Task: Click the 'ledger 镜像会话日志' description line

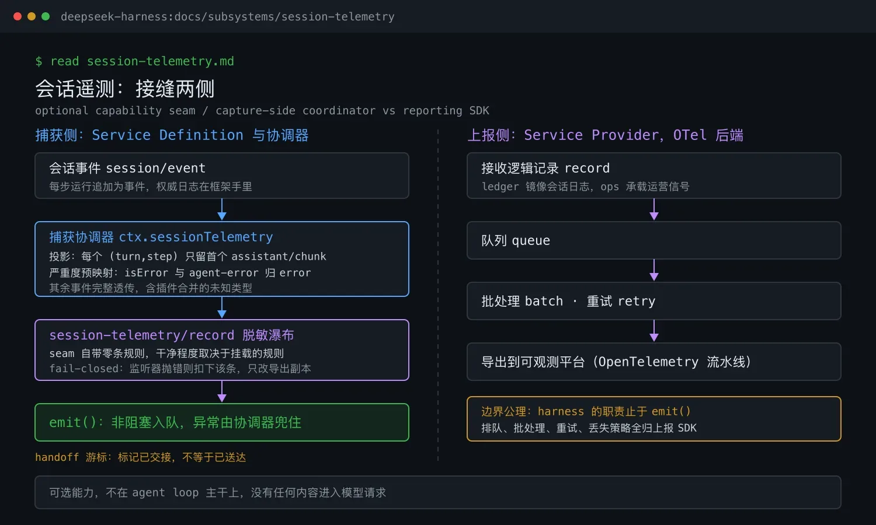Action: tap(585, 187)
